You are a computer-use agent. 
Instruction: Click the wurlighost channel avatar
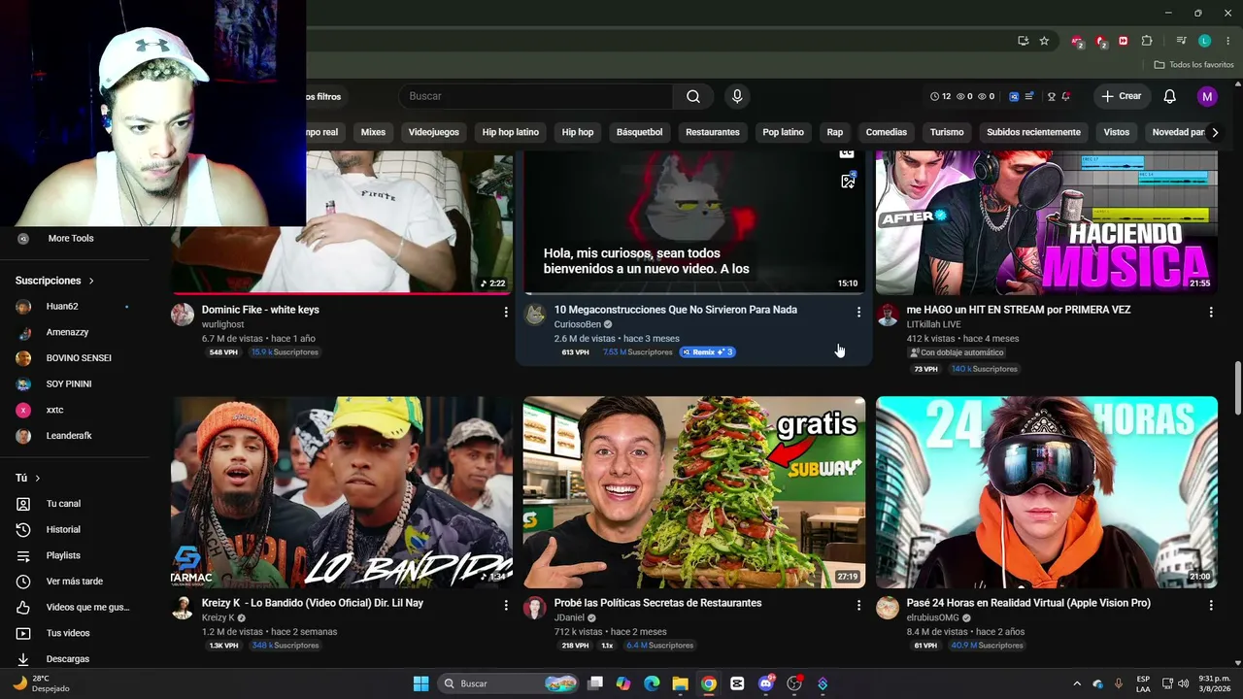183,315
